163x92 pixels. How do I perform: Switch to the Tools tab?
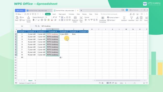click(96, 14)
